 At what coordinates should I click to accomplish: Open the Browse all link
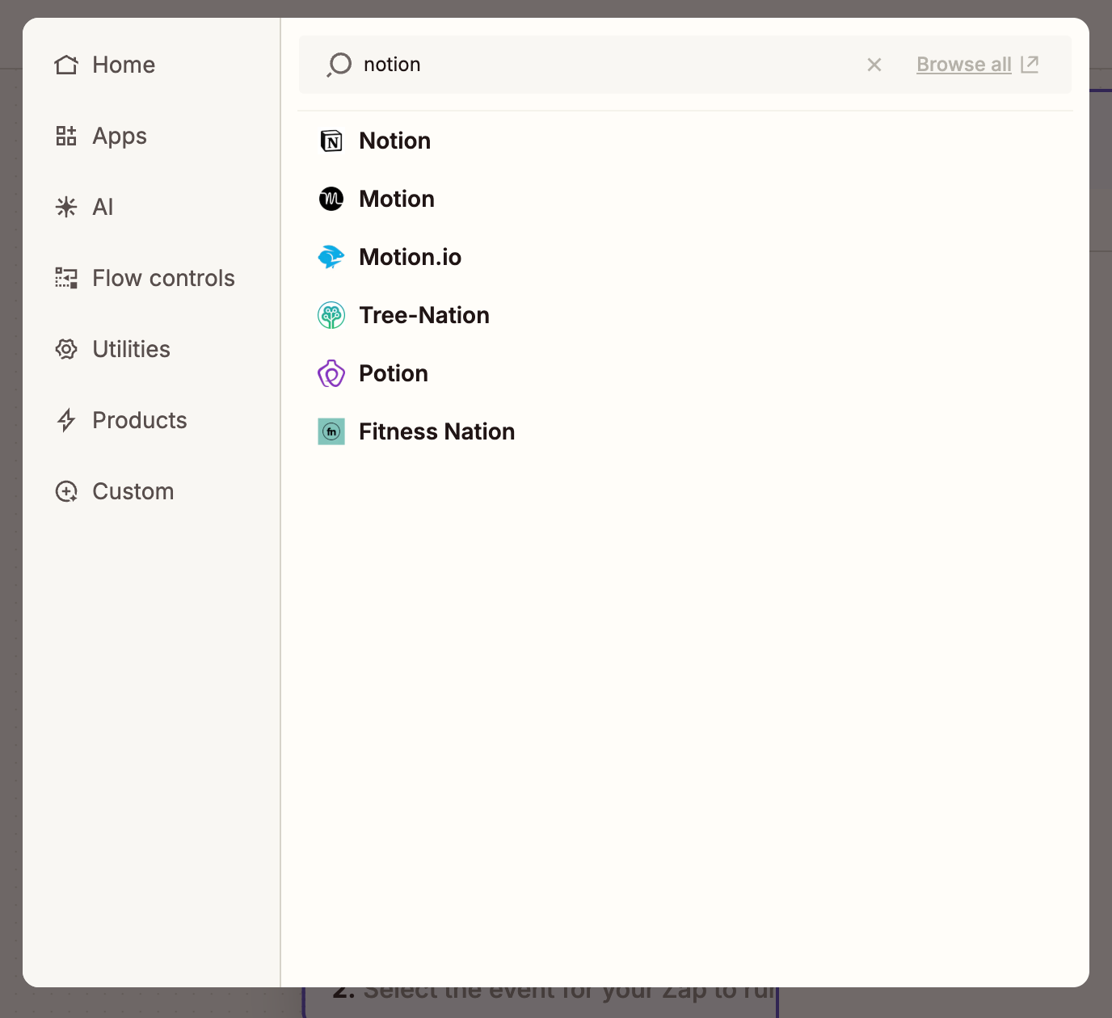[964, 65]
